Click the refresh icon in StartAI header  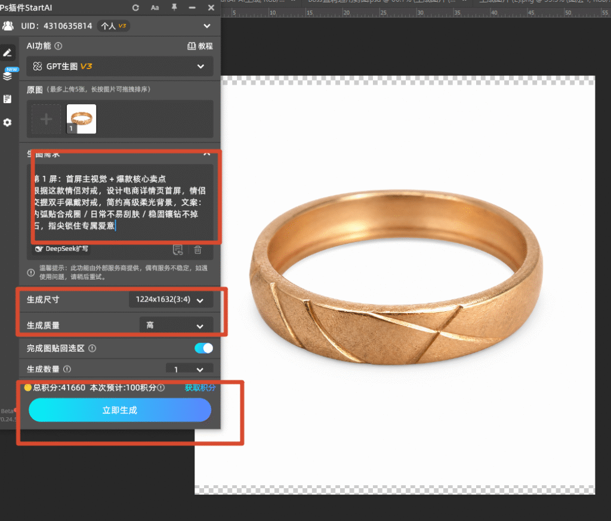click(x=135, y=8)
